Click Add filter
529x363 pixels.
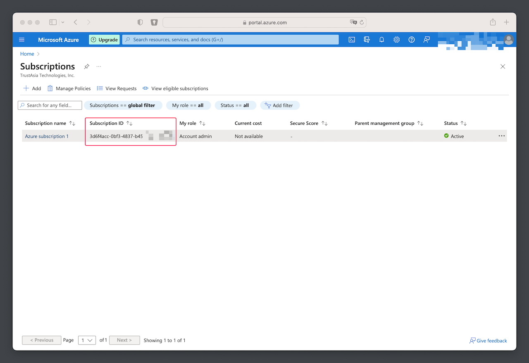click(x=280, y=105)
